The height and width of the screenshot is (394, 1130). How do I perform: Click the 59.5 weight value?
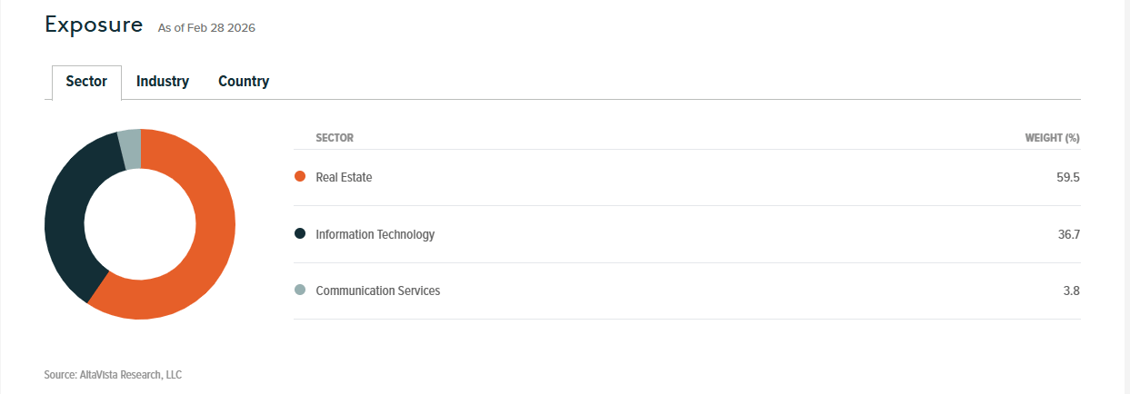1067,177
